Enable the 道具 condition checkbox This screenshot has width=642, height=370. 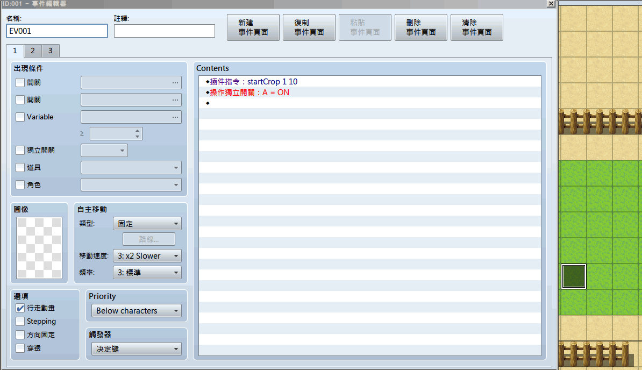20,168
